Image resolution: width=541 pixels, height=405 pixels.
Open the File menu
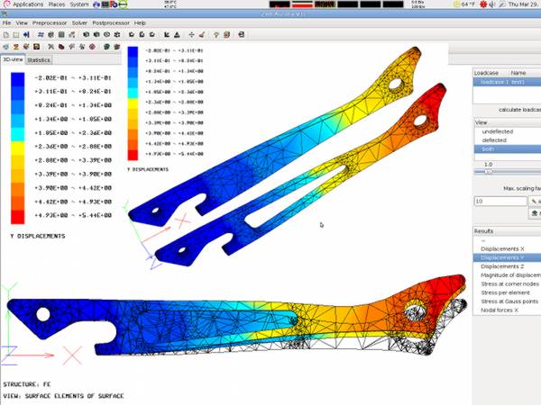pyautogui.click(x=6, y=22)
